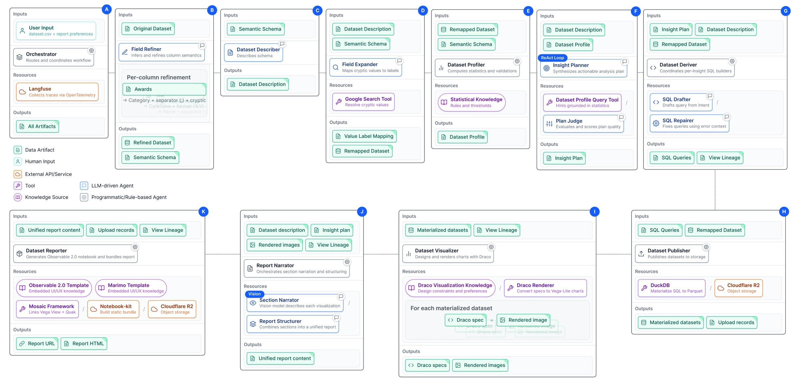Click the Field Refiner pencil icon
Viewport: 799px width, 383px height.
point(125,52)
